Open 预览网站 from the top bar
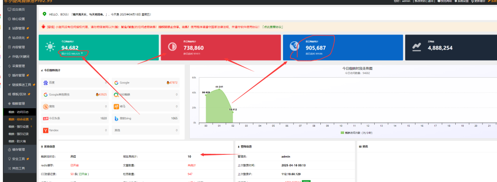This screenshot has height=182, width=497. coord(445,1)
